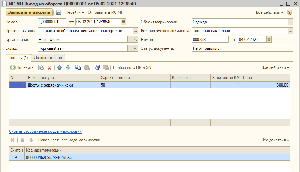The image size is (300, 172).
Task: Click the copy row icon beside Добавить
Action: pyautogui.click(x=41, y=67)
